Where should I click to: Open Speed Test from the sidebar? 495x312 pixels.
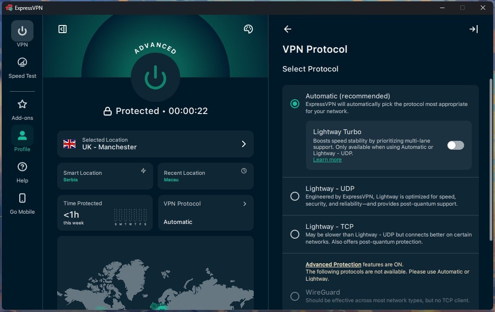click(22, 68)
